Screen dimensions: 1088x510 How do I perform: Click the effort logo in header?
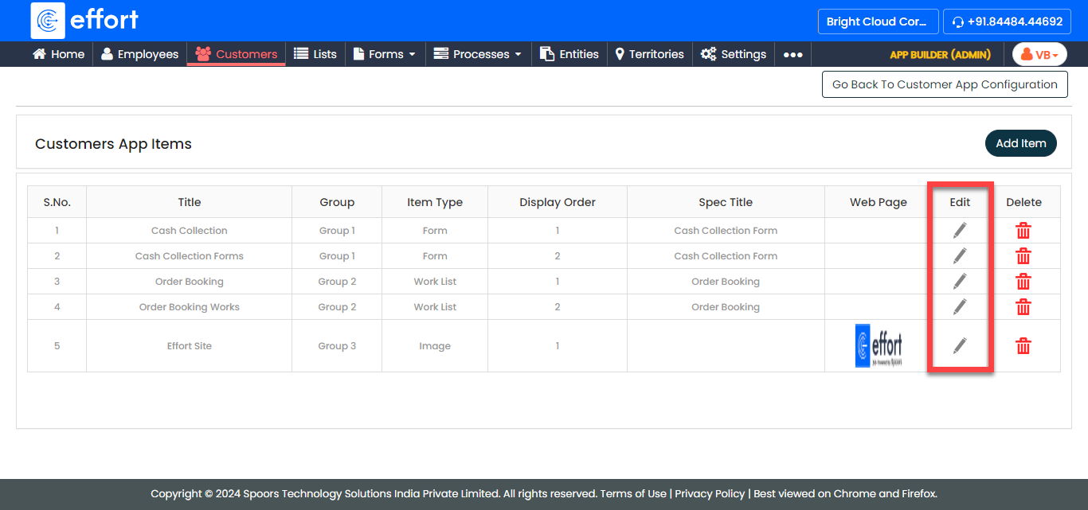[85, 21]
